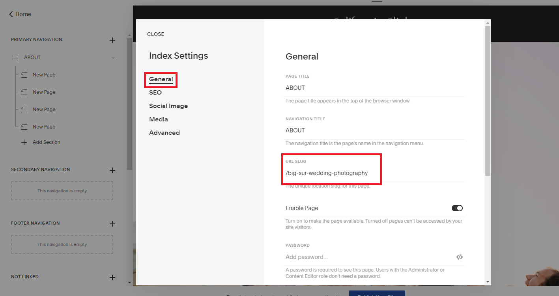
Task: Collapse the ABOUT index chevron
Action: point(113,58)
